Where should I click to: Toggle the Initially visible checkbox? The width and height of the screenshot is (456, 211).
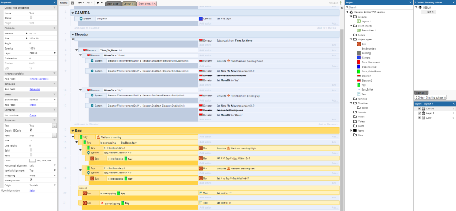point(31,180)
